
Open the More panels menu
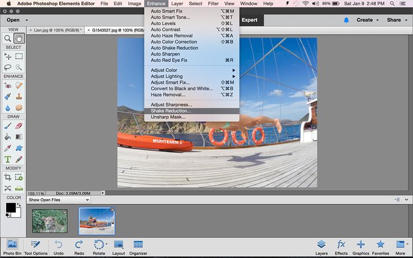tap(400, 247)
